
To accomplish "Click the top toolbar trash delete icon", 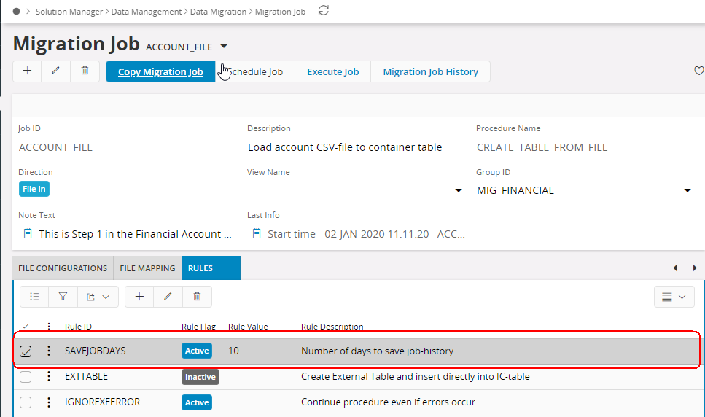I will pos(85,71).
